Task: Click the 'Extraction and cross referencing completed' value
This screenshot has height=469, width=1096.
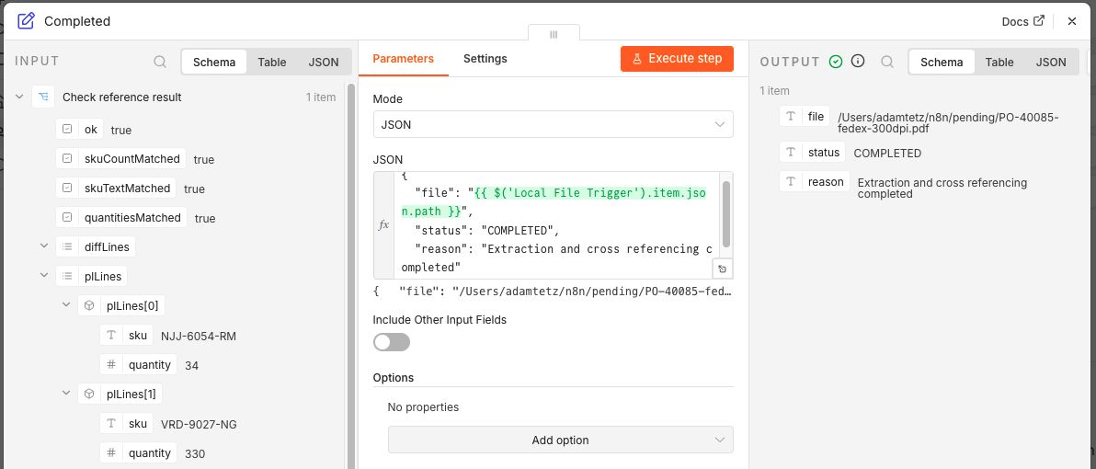Action: [942, 188]
